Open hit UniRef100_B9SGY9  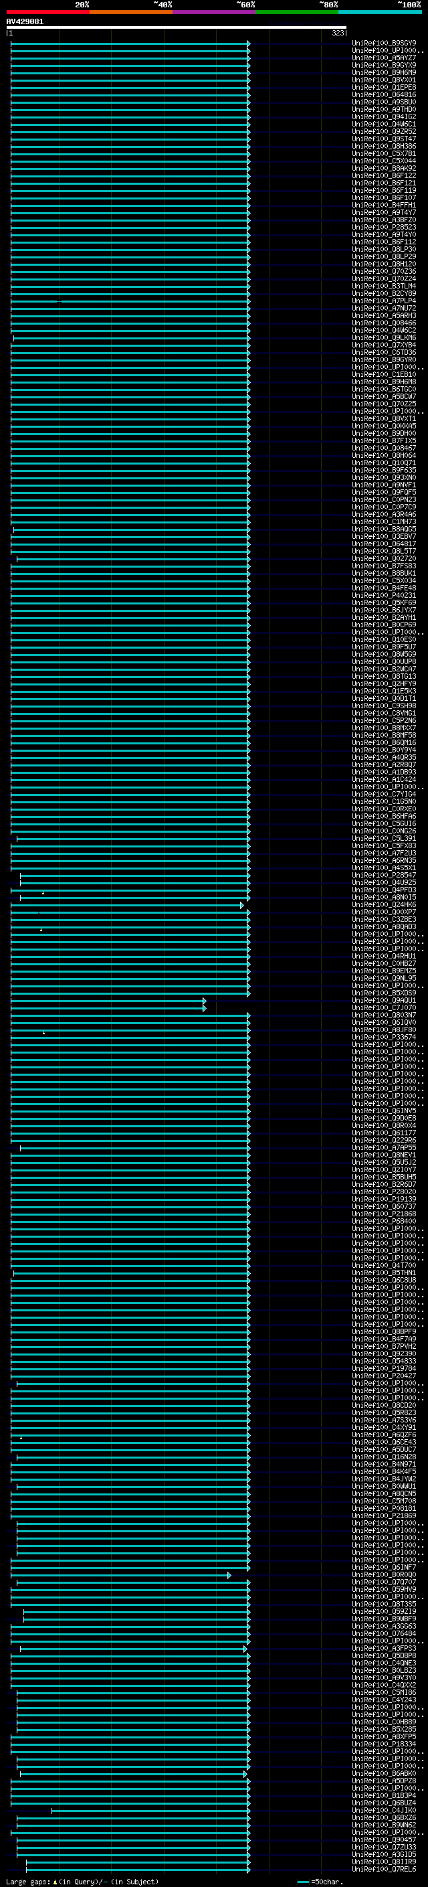pyautogui.click(x=384, y=44)
